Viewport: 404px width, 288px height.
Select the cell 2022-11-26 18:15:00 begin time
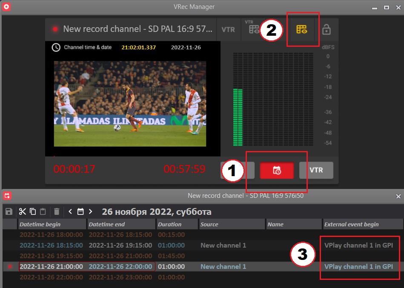coord(51,245)
